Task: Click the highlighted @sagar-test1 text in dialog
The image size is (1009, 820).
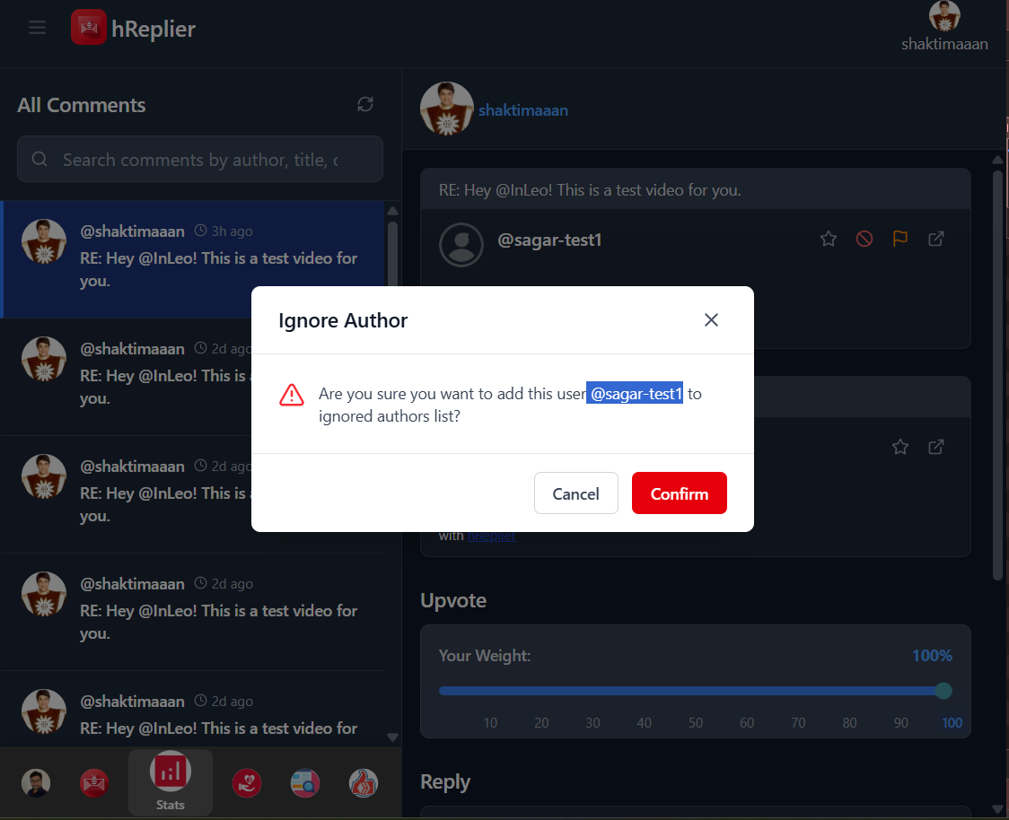Action: [636, 394]
